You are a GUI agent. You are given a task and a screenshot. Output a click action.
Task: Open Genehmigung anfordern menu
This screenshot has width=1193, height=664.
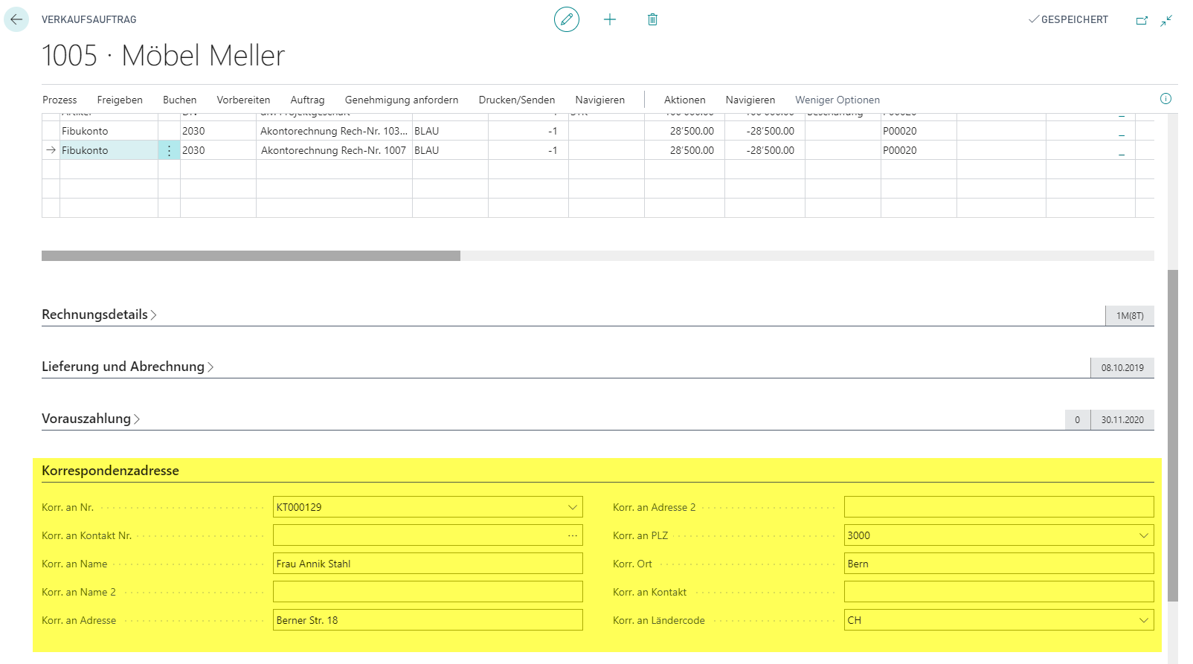tap(402, 100)
